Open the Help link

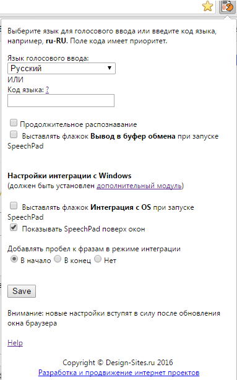(15, 343)
